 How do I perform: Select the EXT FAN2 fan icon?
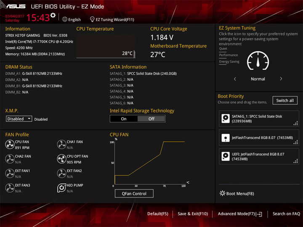click(x=61, y=173)
